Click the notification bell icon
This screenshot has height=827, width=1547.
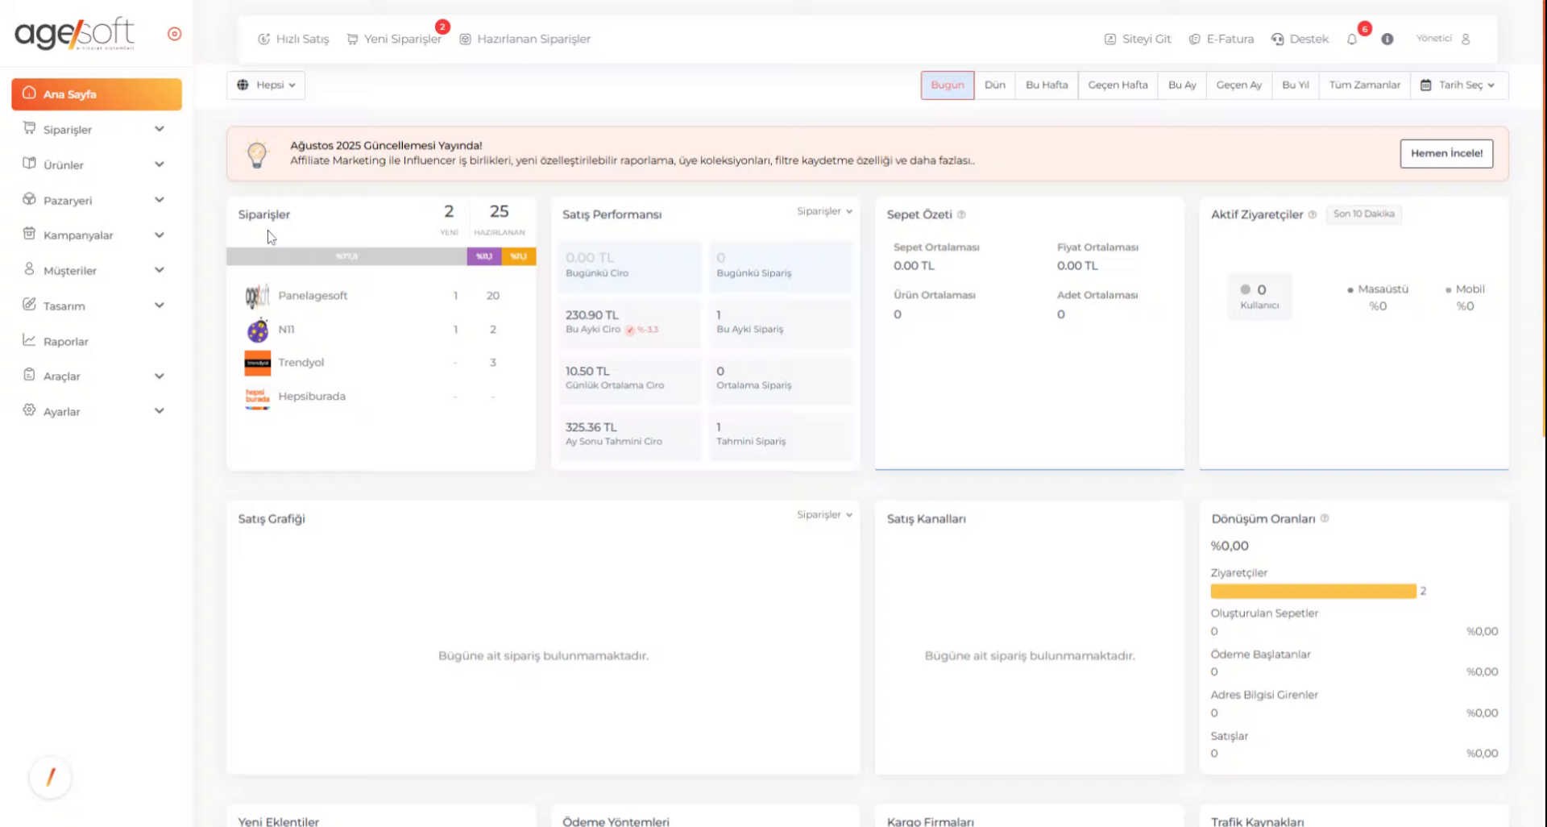click(x=1352, y=39)
